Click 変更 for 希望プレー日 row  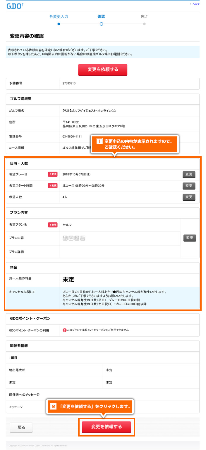(189, 174)
